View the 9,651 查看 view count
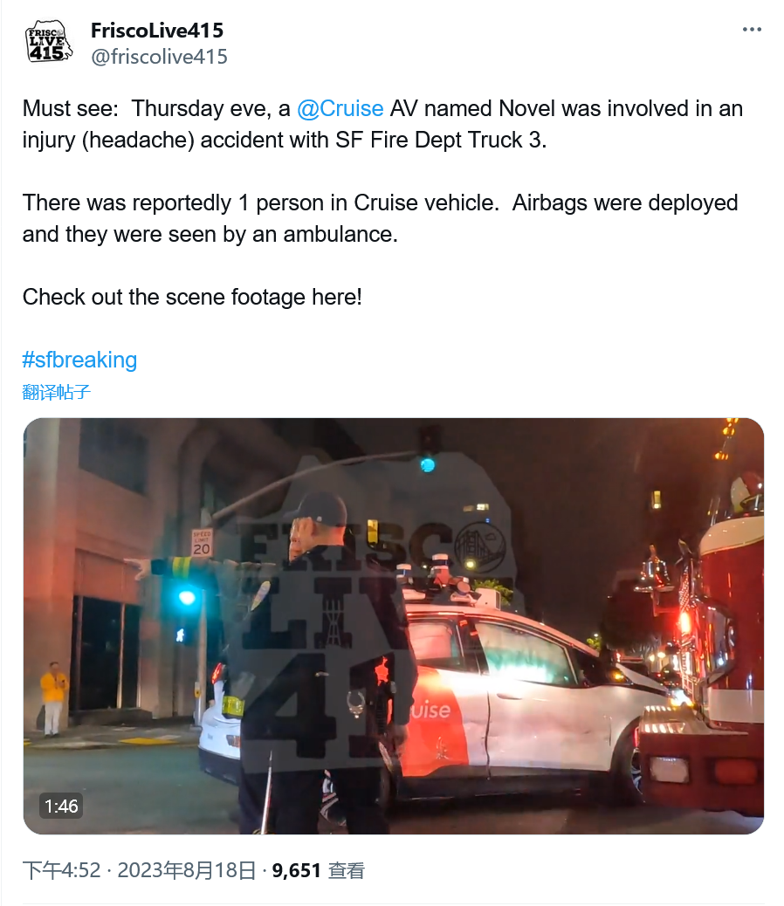Screen dimensions: 784x906 coord(319,869)
